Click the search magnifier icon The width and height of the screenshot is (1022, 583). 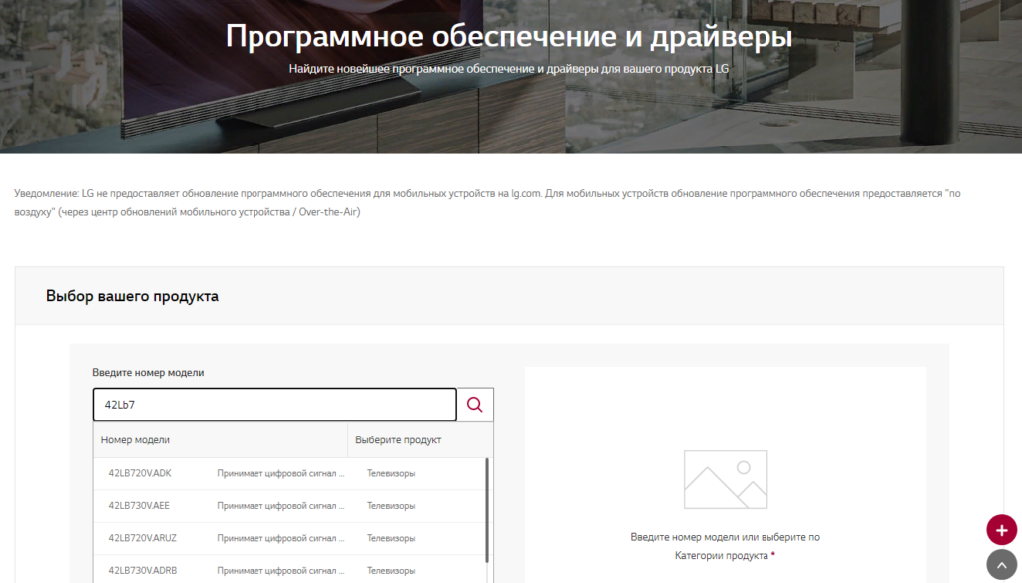pos(474,404)
